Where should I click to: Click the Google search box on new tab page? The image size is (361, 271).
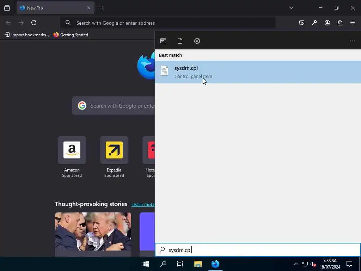click(114, 106)
